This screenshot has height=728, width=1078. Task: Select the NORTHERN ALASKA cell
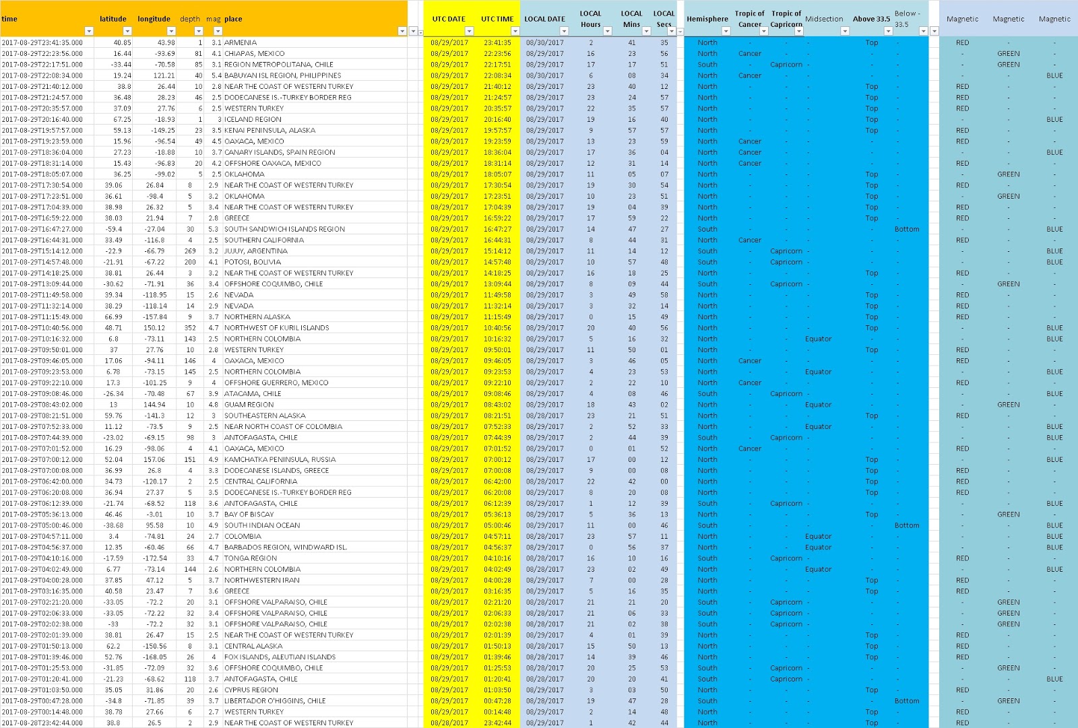315,317
